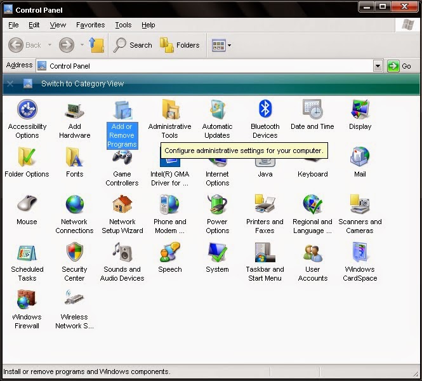422x381 pixels.
Task: Open Folder Options icon
Action: click(27, 157)
